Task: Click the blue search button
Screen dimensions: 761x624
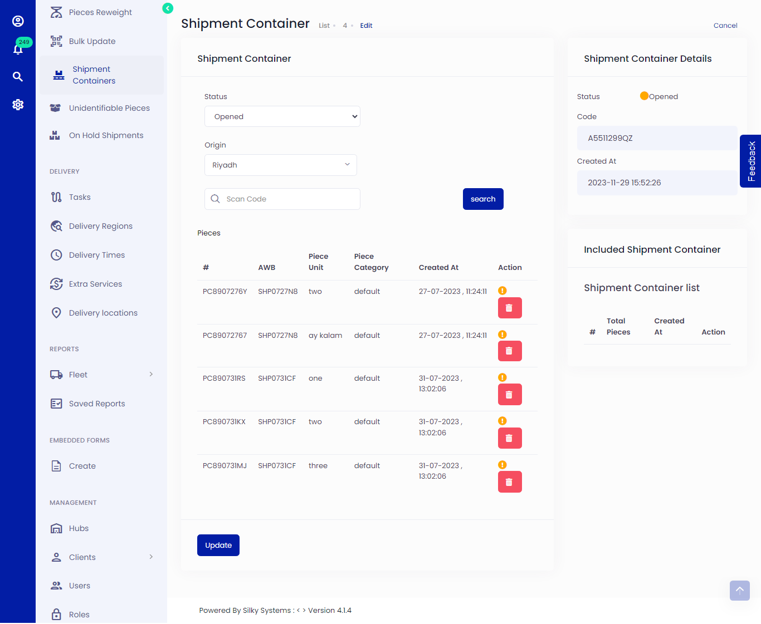Action: (x=482, y=199)
